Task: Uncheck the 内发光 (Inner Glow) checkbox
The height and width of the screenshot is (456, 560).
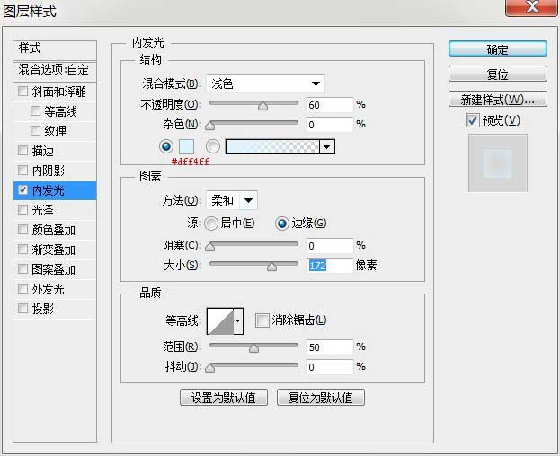Action: pyautogui.click(x=23, y=190)
